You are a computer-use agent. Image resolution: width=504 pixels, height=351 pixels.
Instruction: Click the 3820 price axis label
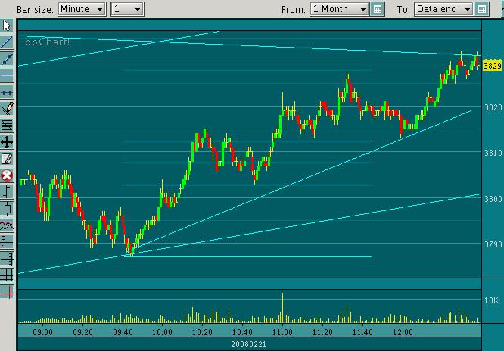pyautogui.click(x=493, y=107)
